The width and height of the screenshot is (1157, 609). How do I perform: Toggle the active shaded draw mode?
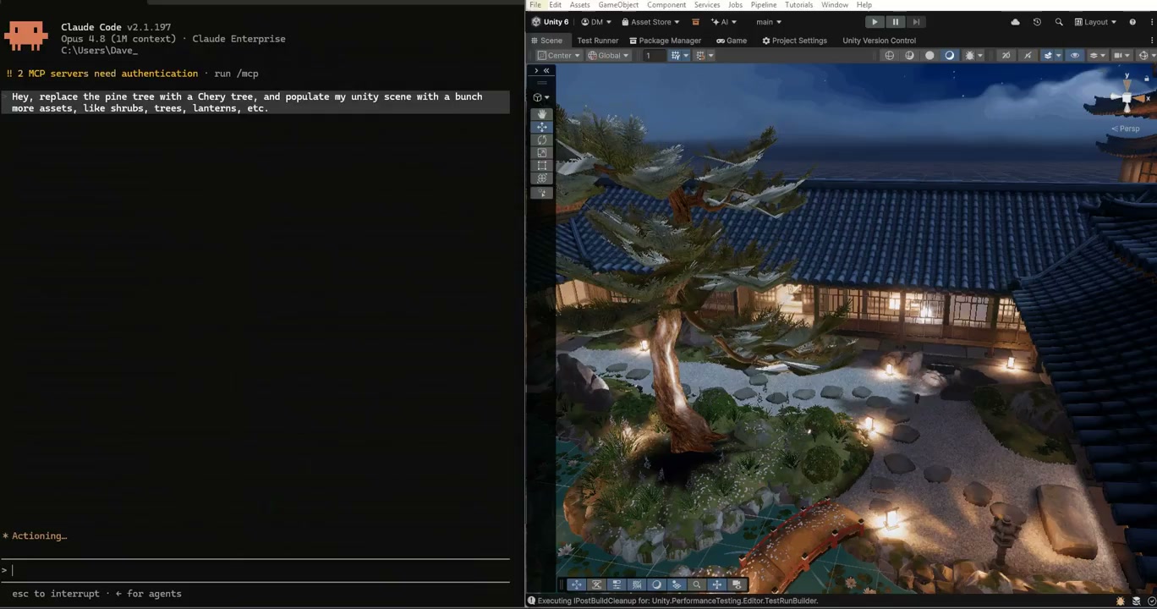[949, 56]
